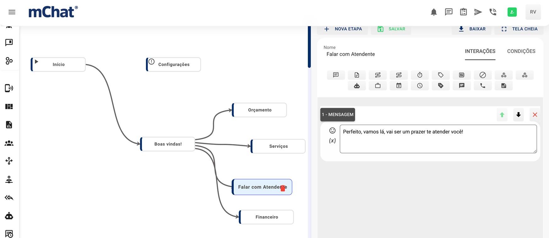Open the notifications bell
This screenshot has width=549, height=238.
(434, 12)
